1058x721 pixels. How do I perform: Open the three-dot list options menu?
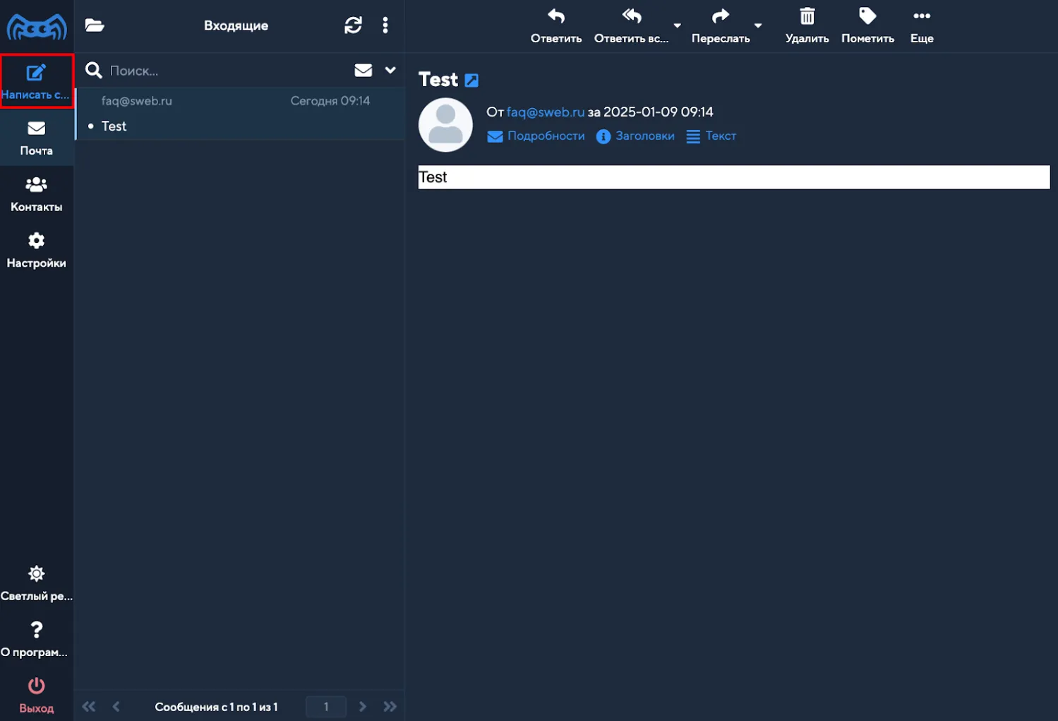pyautogui.click(x=385, y=25)
